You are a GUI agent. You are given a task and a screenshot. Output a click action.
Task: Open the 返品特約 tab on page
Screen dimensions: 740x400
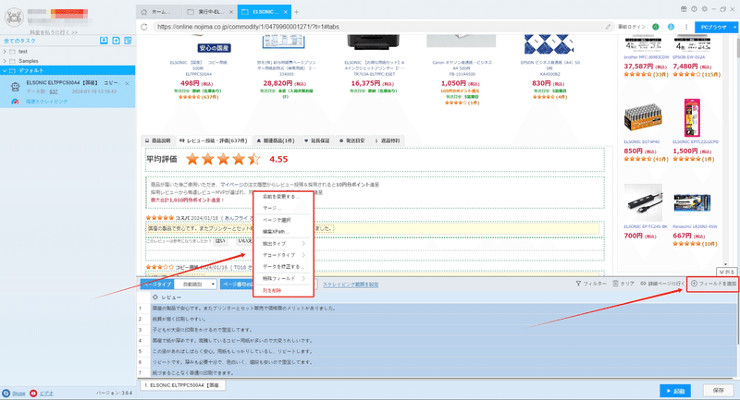pos(387,140)
